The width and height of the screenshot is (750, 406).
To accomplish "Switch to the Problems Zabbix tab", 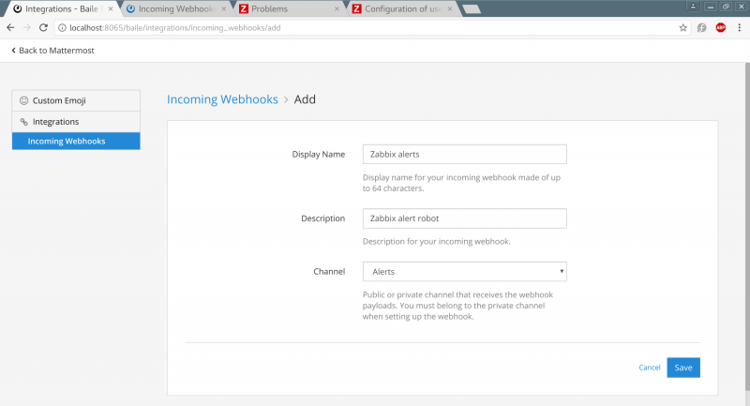I will pos(289,9).
